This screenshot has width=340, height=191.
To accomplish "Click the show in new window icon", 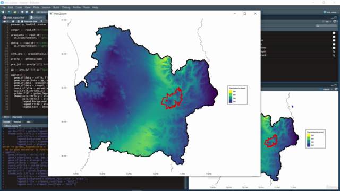I will coord(13,21).
